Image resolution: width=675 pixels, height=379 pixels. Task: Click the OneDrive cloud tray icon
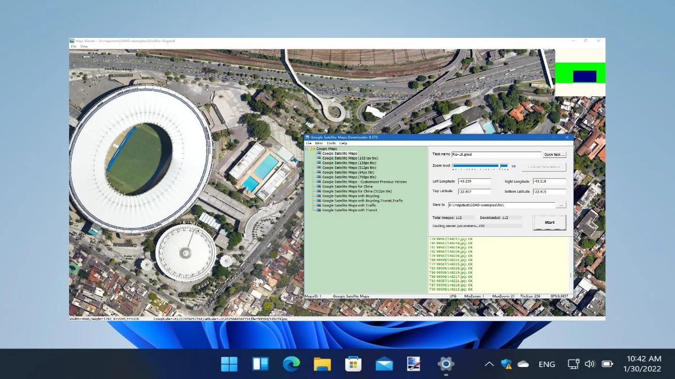click(523, 364)
